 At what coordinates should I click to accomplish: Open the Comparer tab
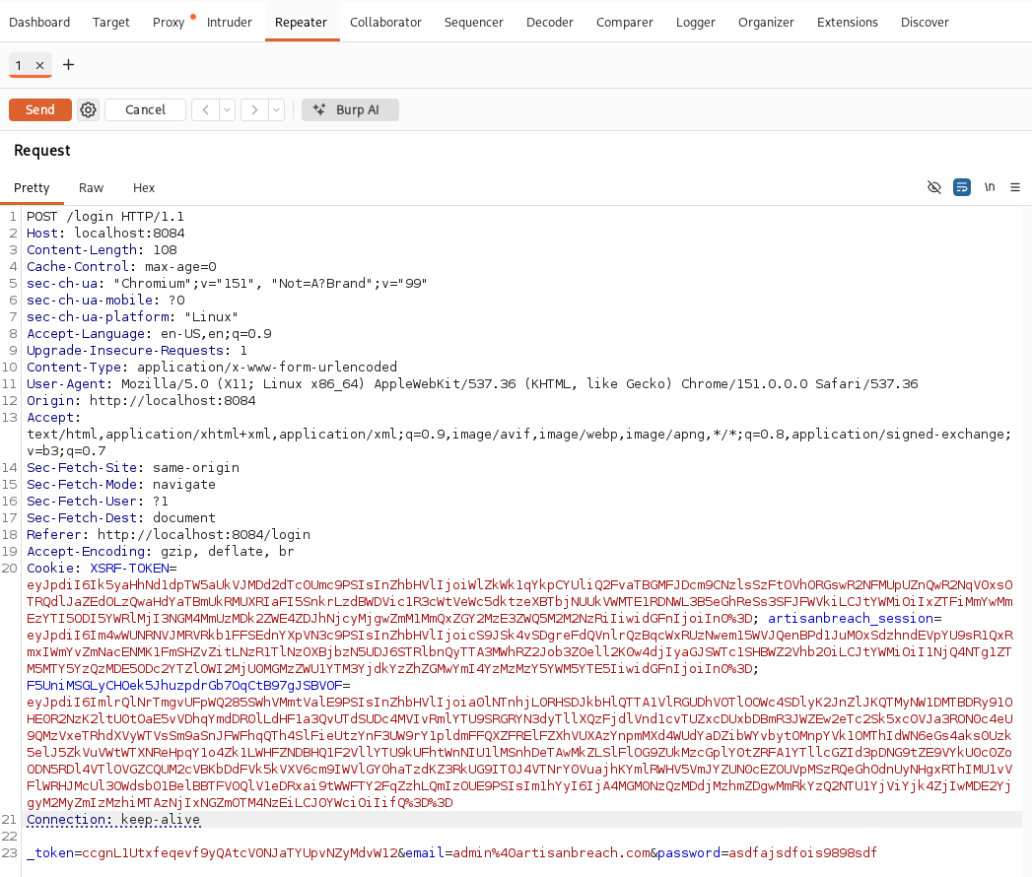click(625, 22)
